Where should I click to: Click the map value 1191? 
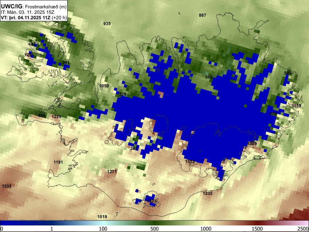coord(58,162)
